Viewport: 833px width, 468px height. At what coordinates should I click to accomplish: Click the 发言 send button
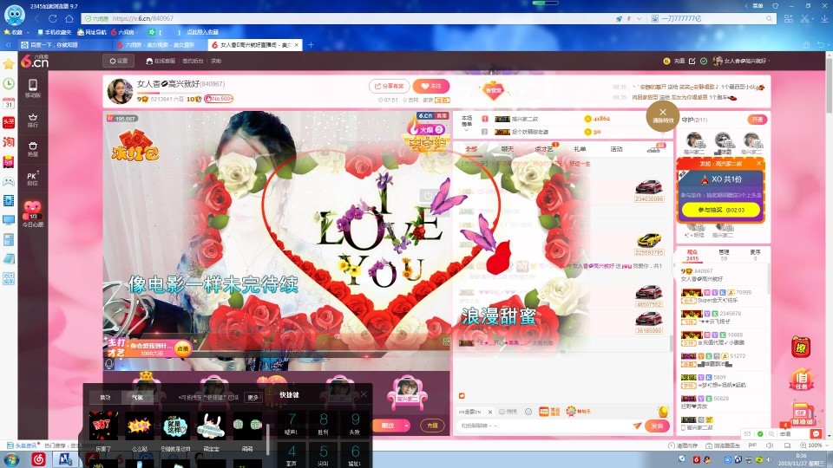click(657, 426)
